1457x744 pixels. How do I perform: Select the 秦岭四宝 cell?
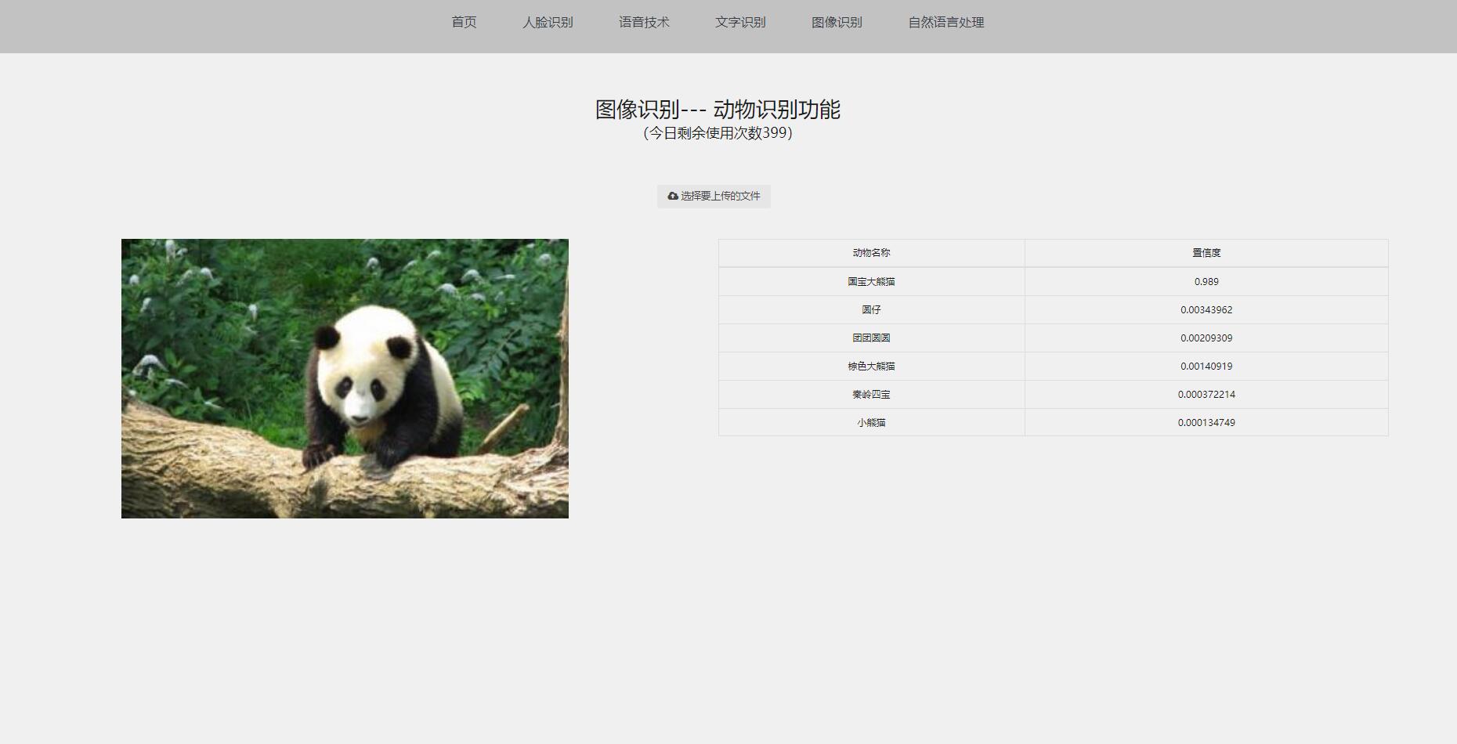[x=871, y=394]
